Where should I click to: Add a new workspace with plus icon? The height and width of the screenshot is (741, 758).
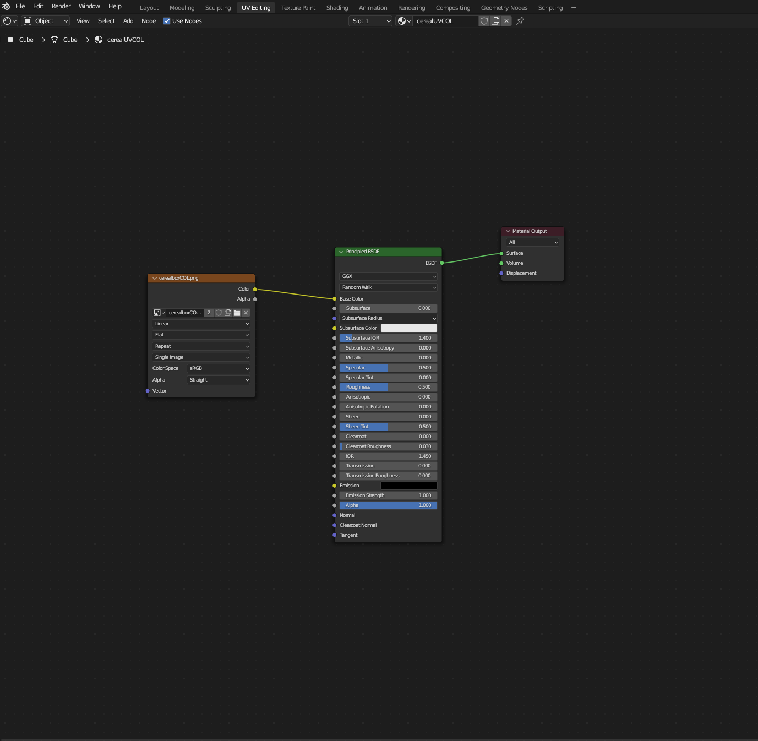pos(574,8)
